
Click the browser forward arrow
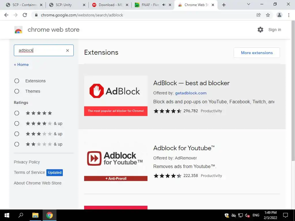(16, 15)
